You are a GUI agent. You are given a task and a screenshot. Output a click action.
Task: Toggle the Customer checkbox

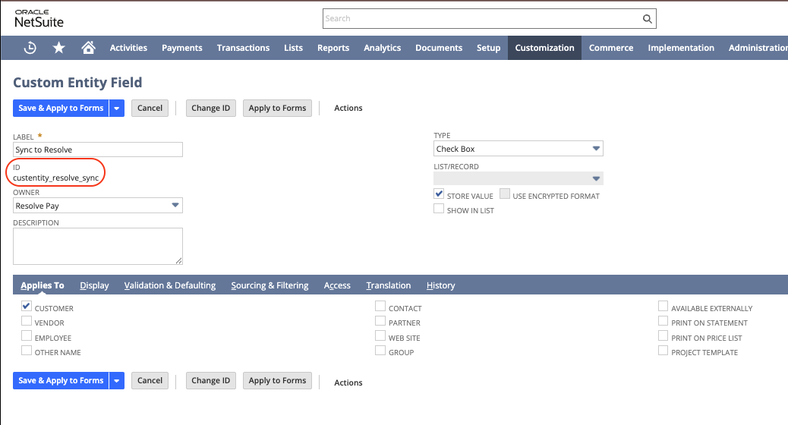(27, 306)
